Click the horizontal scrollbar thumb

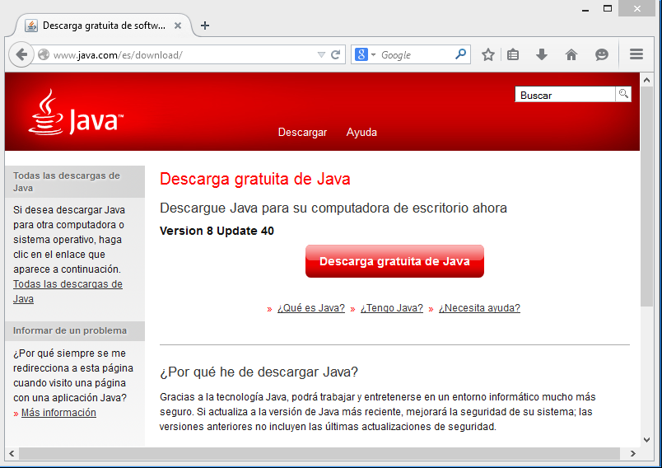(319, 454)
